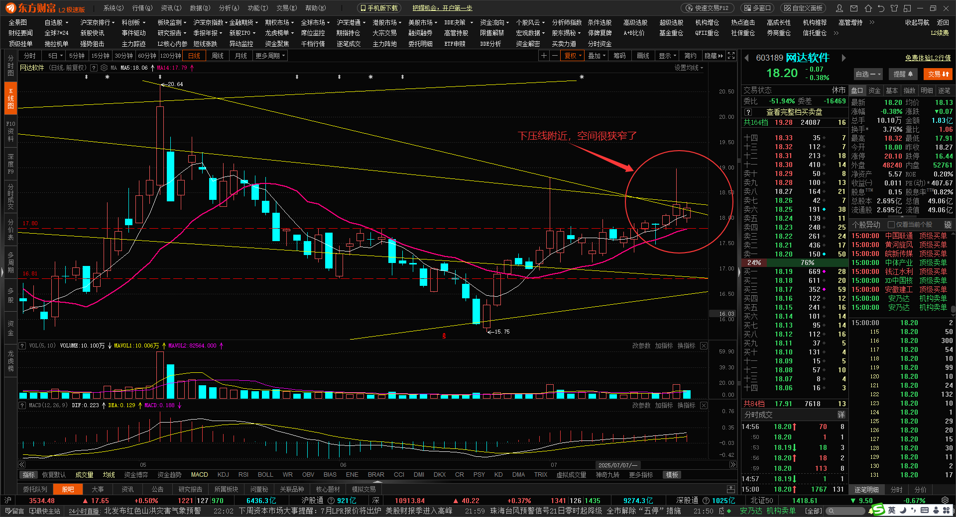956x517 pixels.
Task: Toggle 隐藏 side panel
Action: (x=714, y=56)
